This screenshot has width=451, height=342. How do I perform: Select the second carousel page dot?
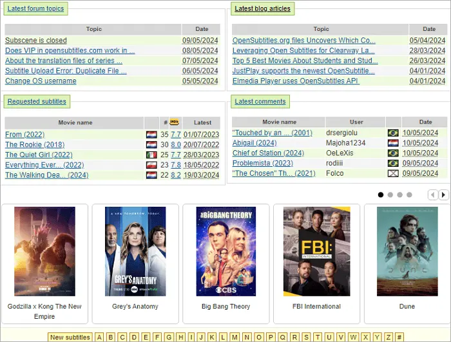[390, 195]
